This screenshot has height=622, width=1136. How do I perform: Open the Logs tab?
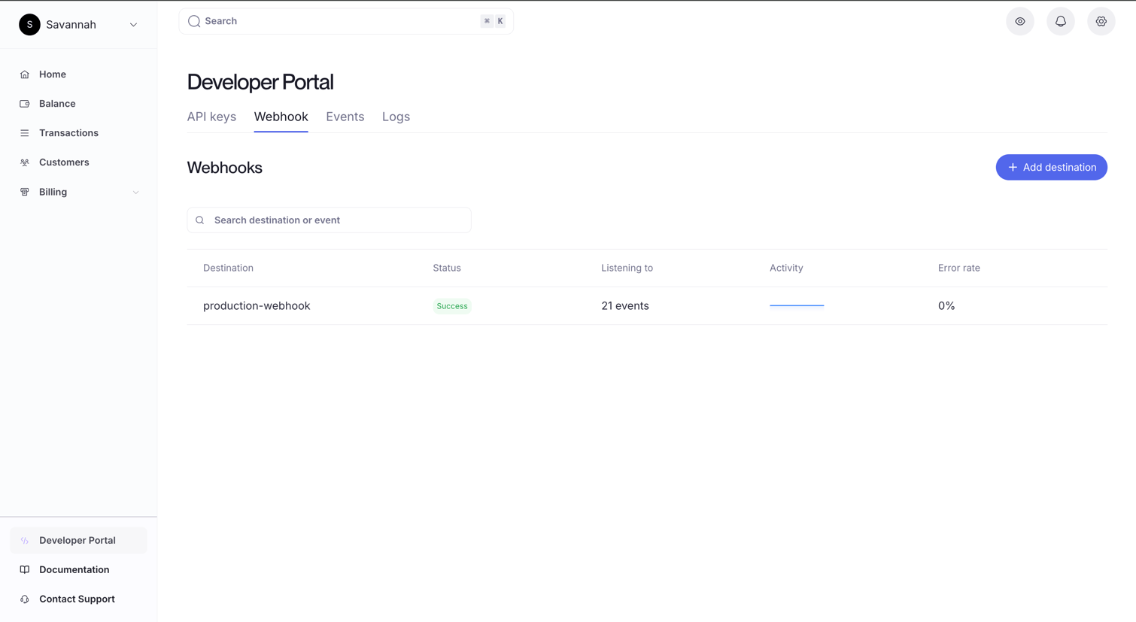[396, 117]
